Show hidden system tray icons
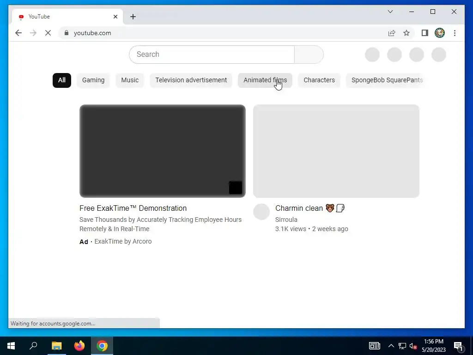473x355 pixels. click(391, 346)
